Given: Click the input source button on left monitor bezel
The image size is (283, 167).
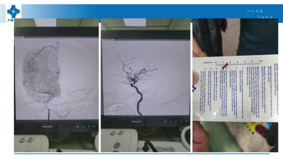Looking at the screenshot, I should (x=78, y=127).
